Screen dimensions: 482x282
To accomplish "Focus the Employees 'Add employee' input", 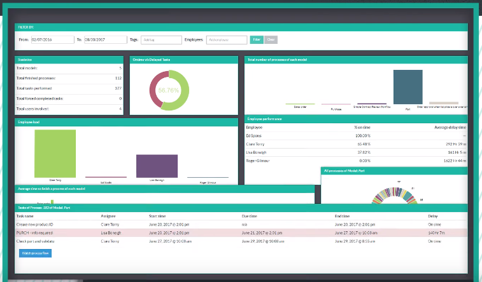I will 227,40.
